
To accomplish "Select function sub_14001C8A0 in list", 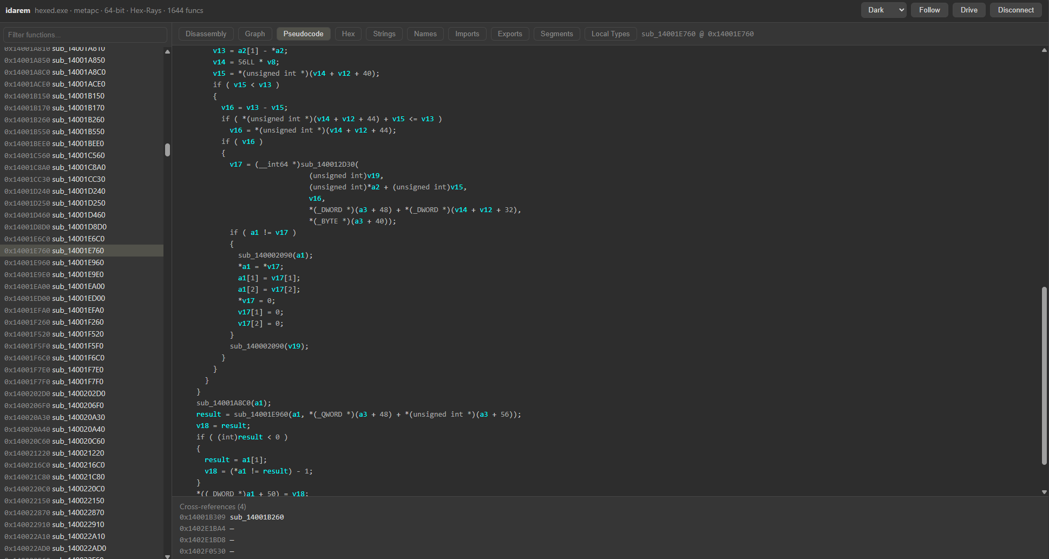I will (x=82, y=167).
